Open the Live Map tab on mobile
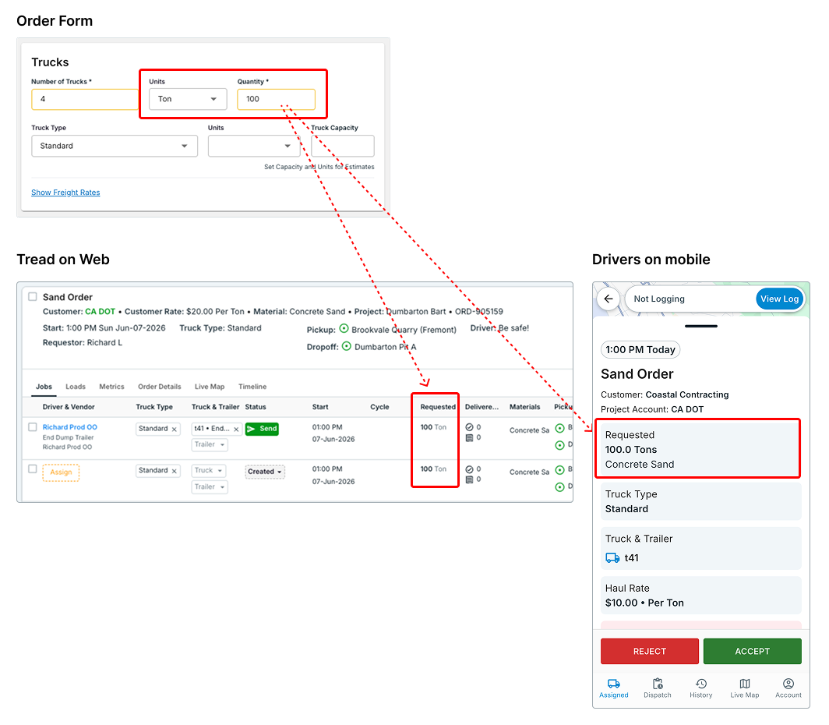This screenshot has width=829, height=725. 744,688
